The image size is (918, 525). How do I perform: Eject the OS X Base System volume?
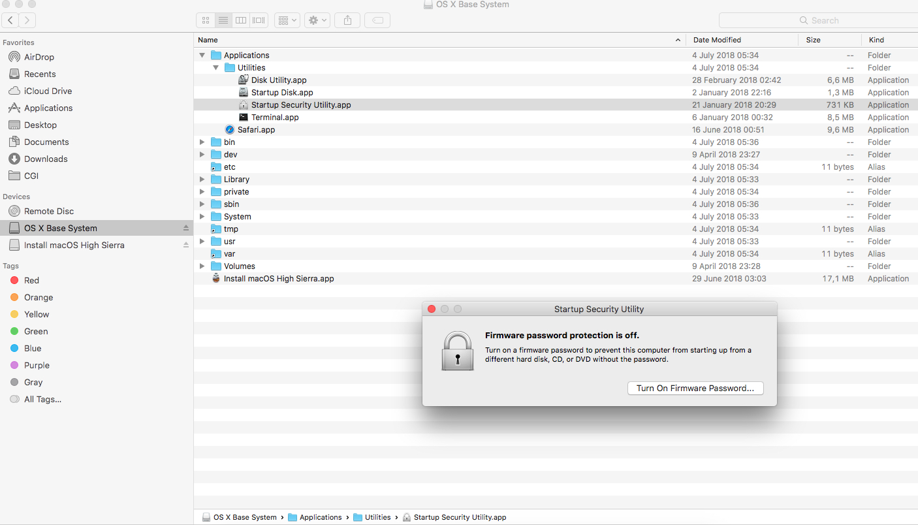click(186, 228)
